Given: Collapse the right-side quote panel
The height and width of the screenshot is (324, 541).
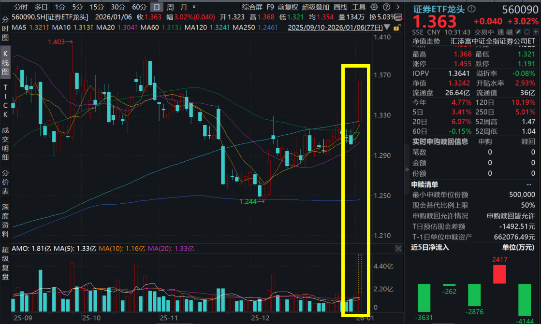Looking at the screenshot, I should tap(407, 169).
